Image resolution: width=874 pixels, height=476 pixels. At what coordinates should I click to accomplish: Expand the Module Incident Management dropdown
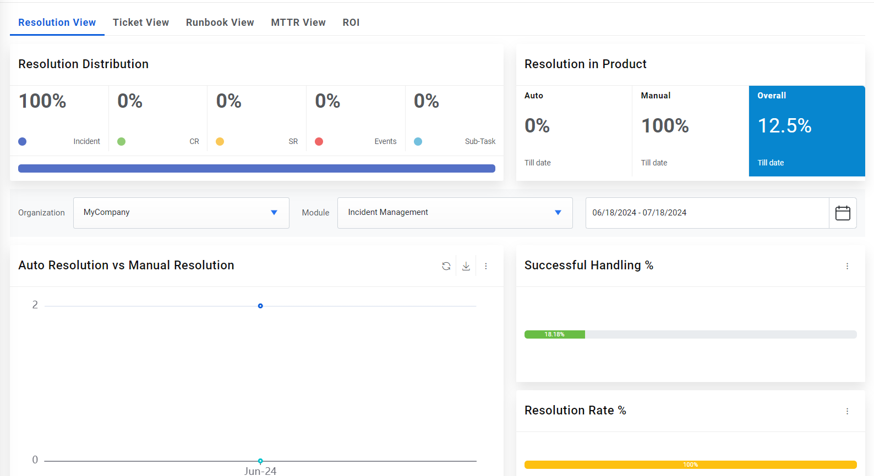coord(455,213)
